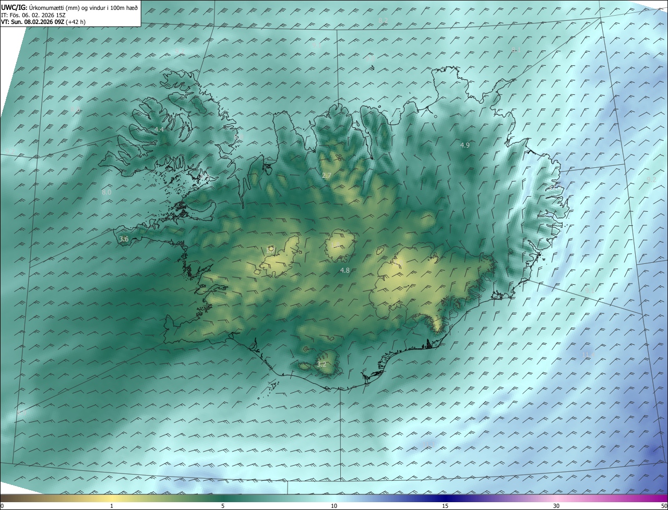Click the 4.4 value over the Westfjords
668x510 pixels.
(159, 129)
